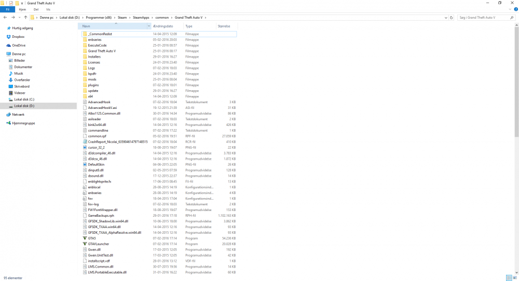
Task: Open the Del ribbon tab
Action: tap(36, 9)
